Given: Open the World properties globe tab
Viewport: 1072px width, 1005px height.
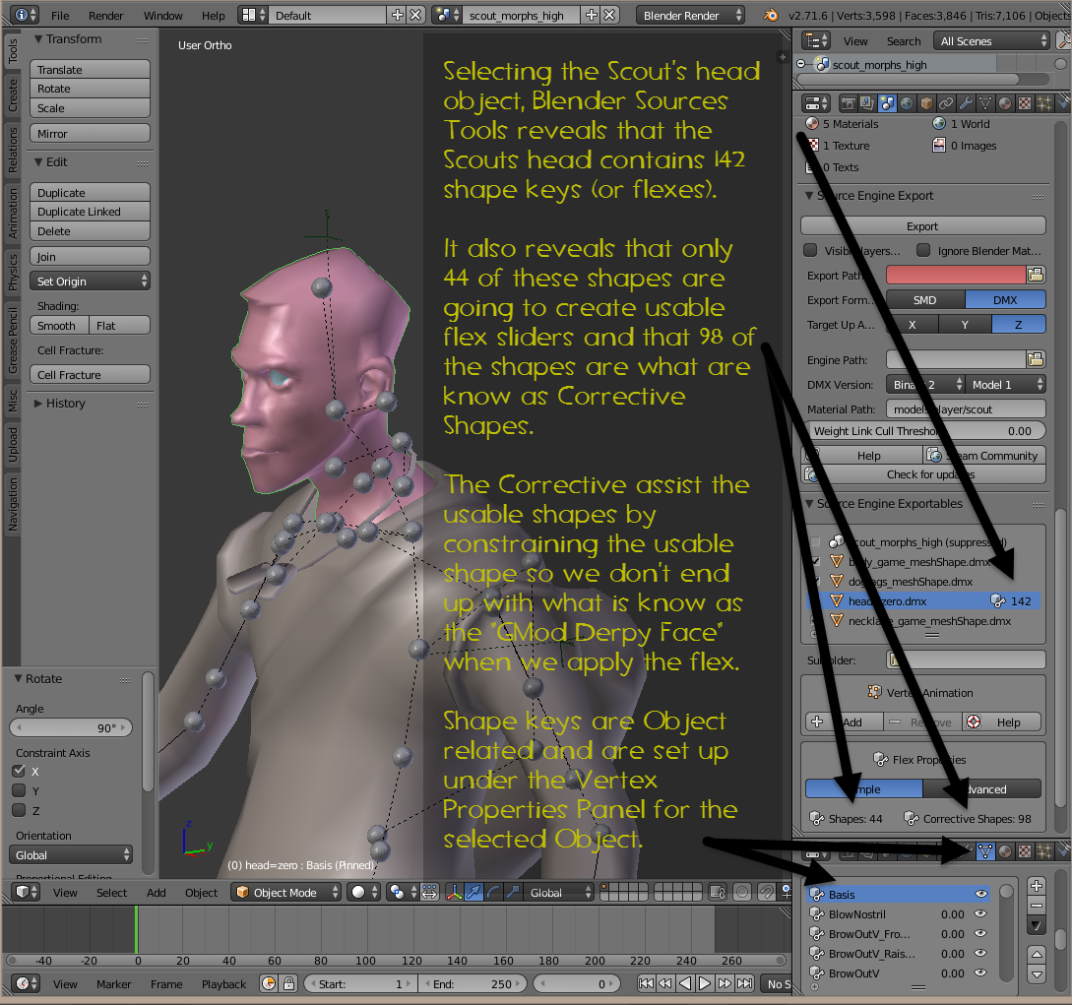Looking at the screenshot, I should (x=907, y=103).
